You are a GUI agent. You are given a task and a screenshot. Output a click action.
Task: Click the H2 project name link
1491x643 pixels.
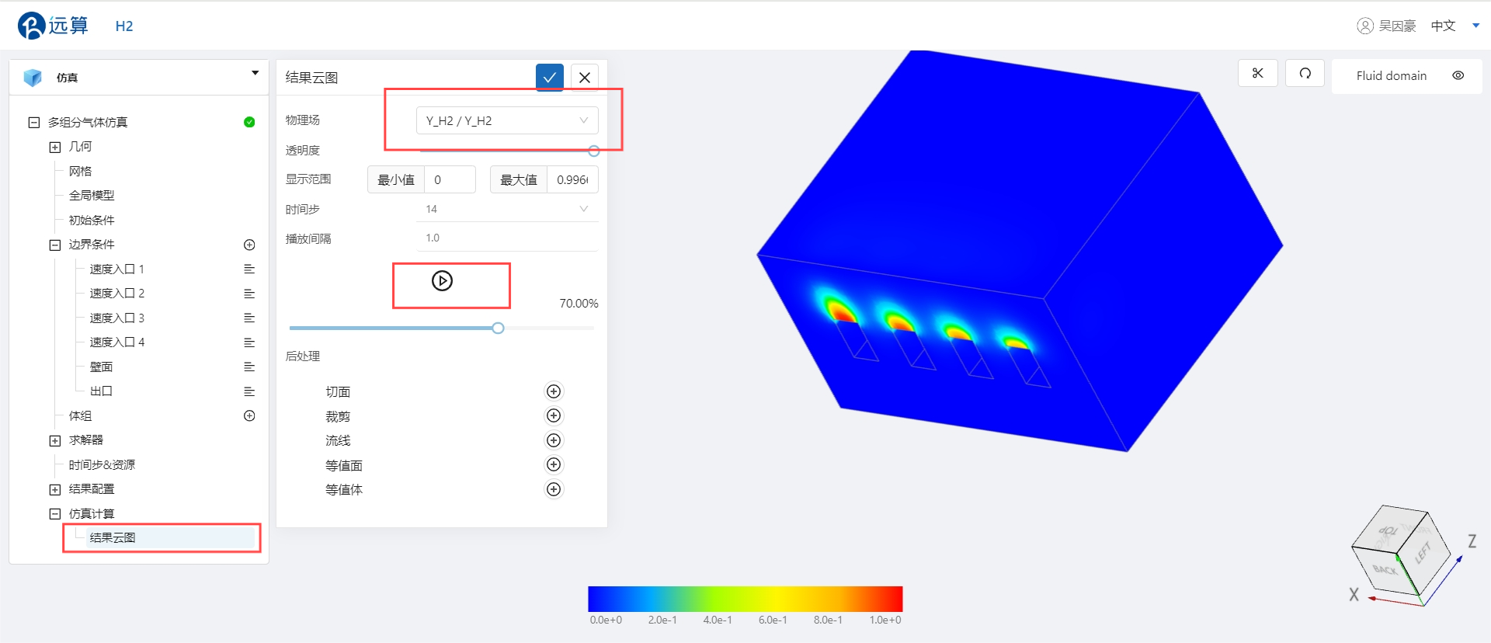pyautogui.click(x=124, y=26)
